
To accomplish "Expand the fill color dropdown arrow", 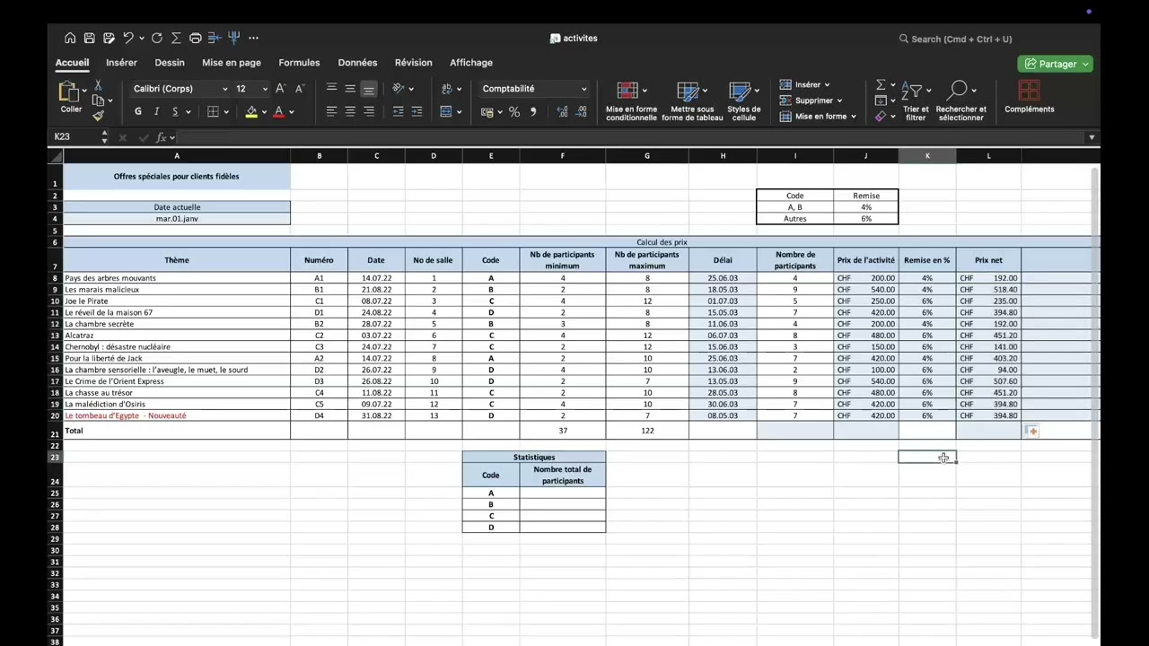I will [264, 112].
